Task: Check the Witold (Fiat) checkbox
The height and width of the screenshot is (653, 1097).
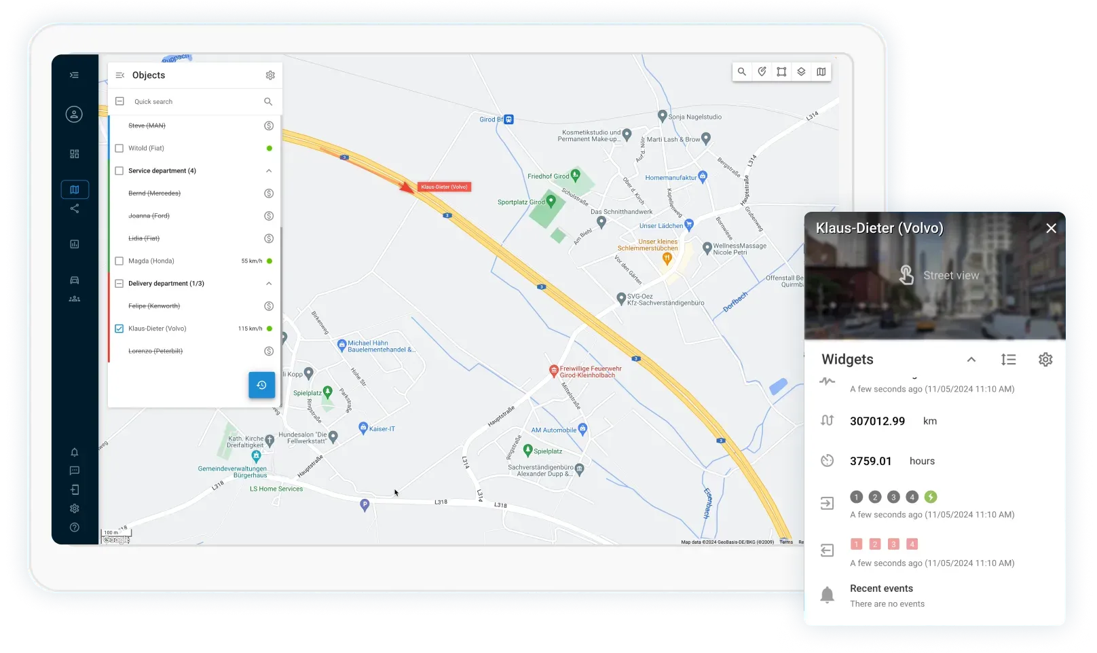Action: click(119, 148)
